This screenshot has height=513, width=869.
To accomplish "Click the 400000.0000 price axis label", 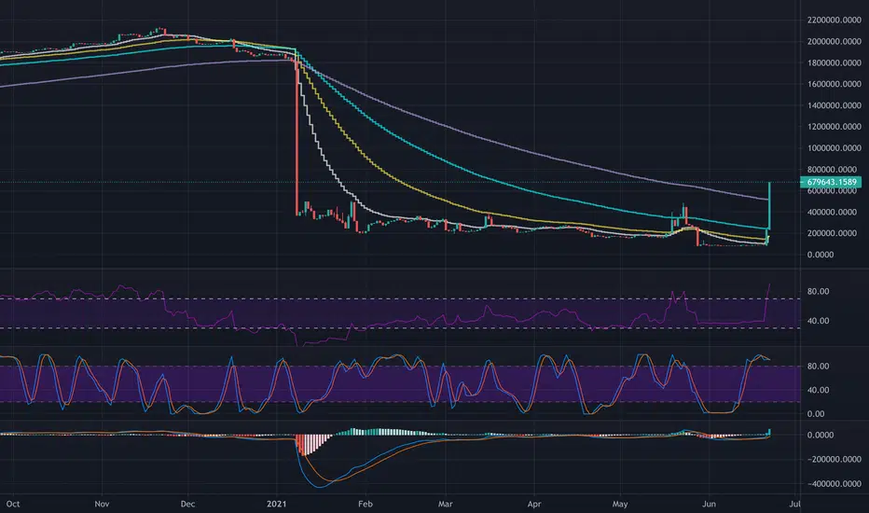I will coord(835,212).
